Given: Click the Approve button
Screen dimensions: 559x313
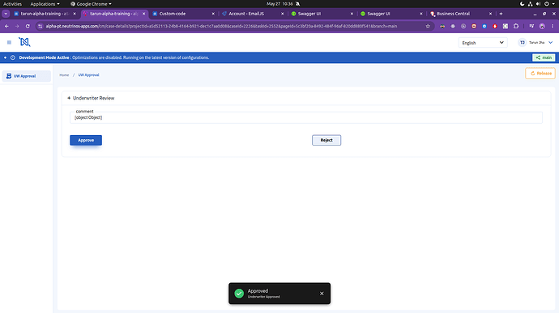Looking at the screenshot, I should (86, 140).
